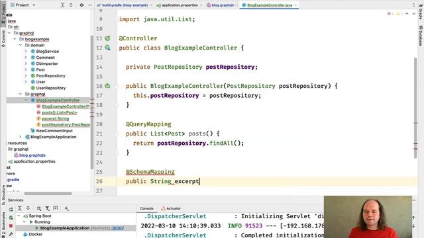Collapse the Running services node
The width and height of the screenshot is (424, 238).
25,222
